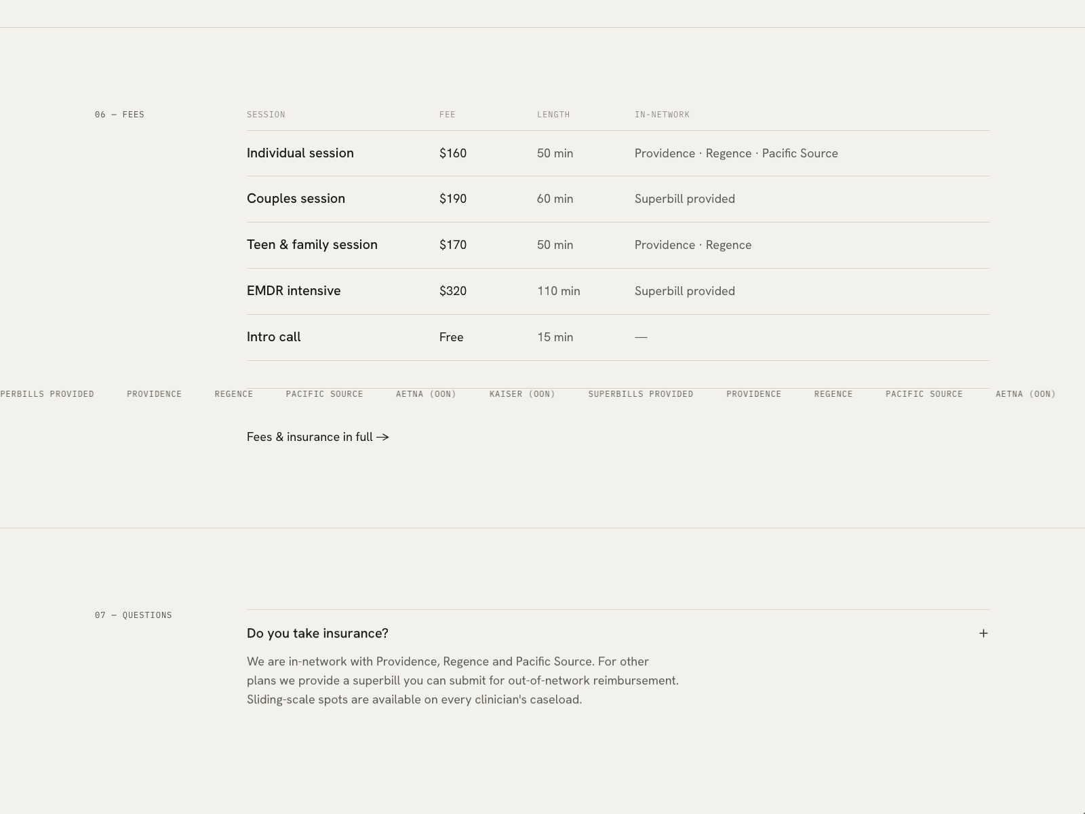1085x814 pixels.
Task: Expand the insurance question plus icon
Action: 983,633
